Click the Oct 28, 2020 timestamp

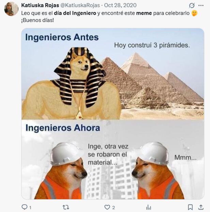(120, 5)
